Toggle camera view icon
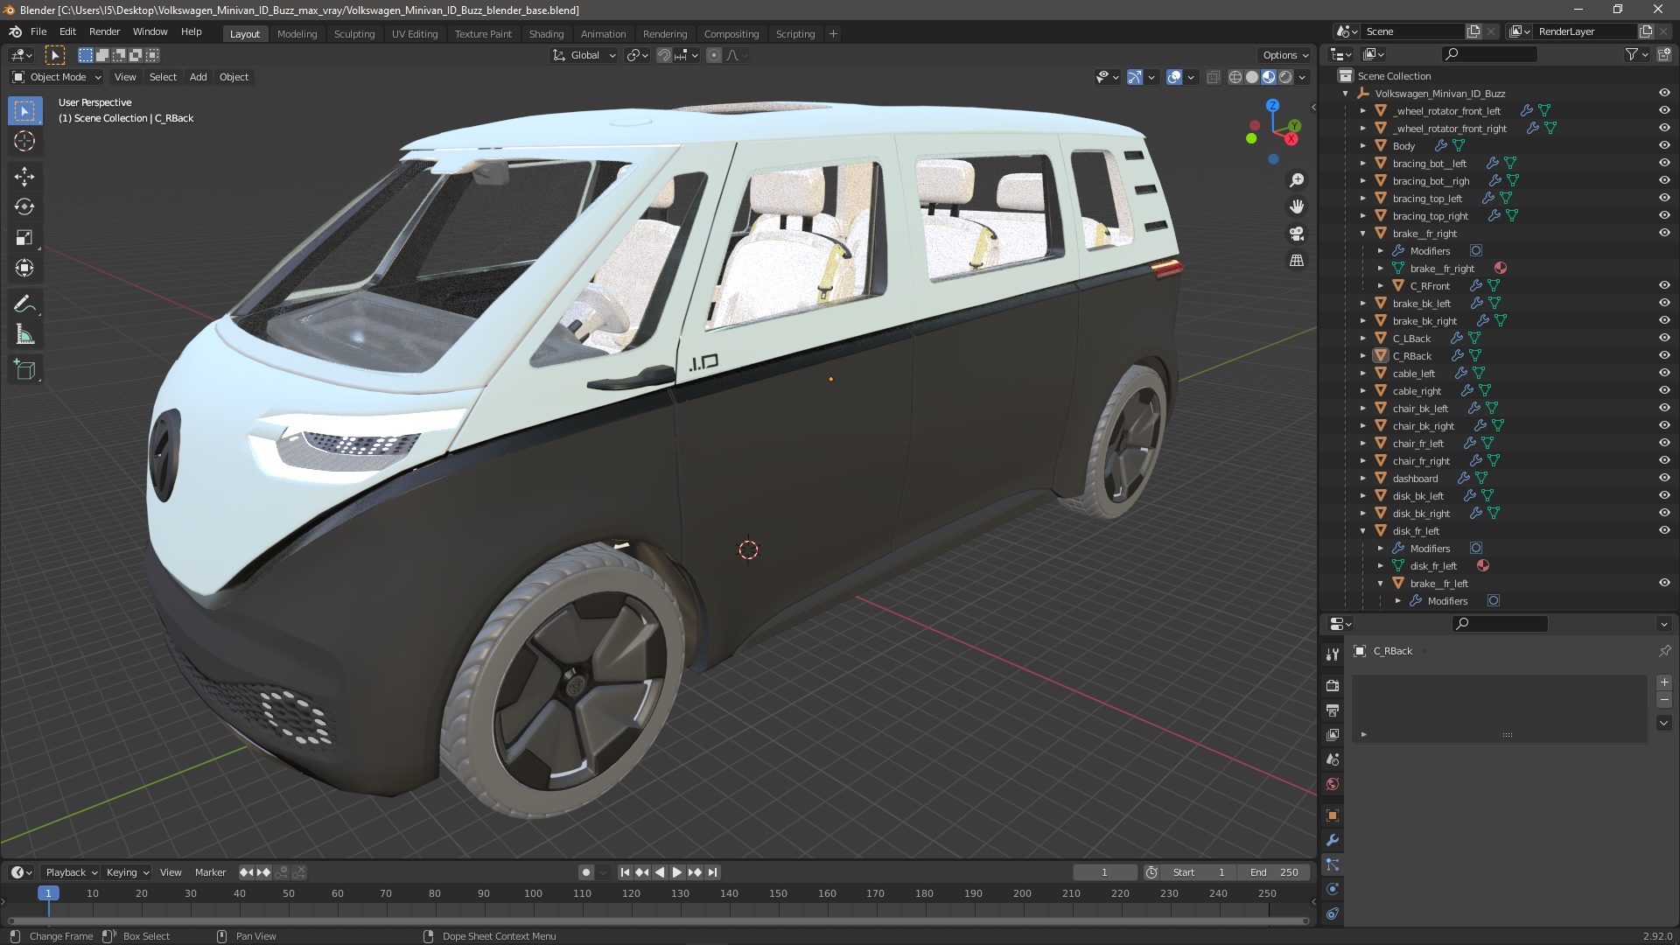Viewport: 1680px width, 945px height. pyautogui.click(x=1297, y=234)
